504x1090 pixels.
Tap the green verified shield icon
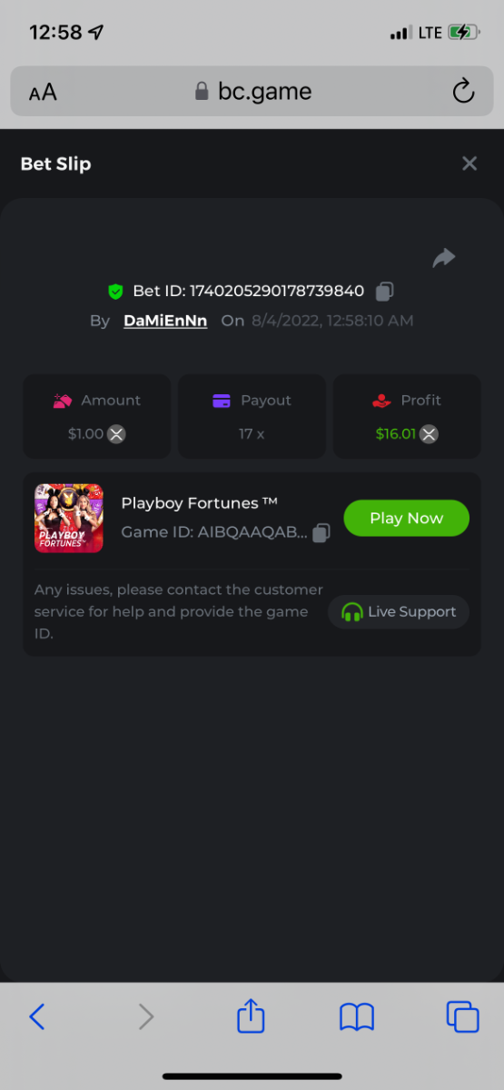tap(115, 292)
